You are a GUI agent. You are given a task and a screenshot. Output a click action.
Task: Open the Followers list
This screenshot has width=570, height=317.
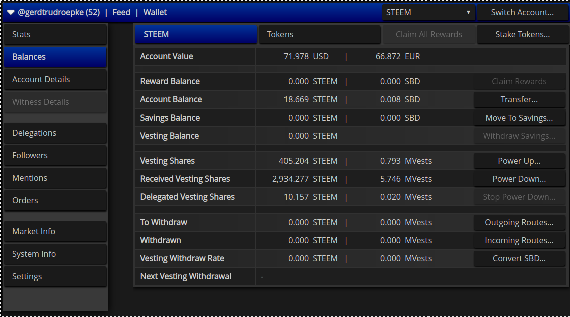55,155
